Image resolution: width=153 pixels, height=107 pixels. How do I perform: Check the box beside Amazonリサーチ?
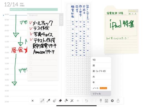[31, 51]
